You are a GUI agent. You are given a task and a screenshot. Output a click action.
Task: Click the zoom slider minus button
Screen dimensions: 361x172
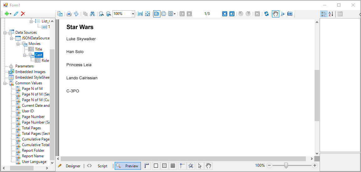[269, 165]
